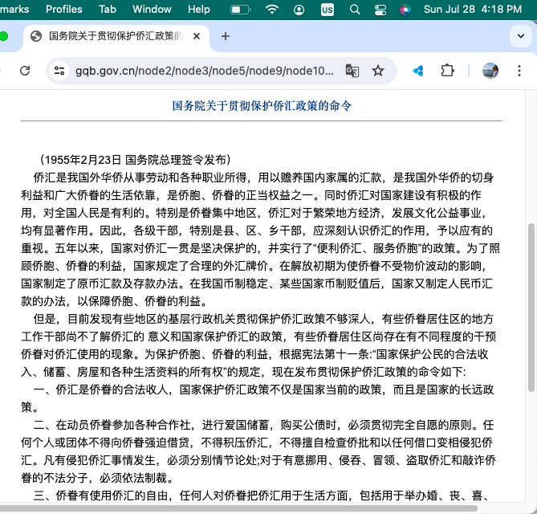Open the Help menu
The height and width of the screenshot is (514, 537).
pos(198,10)
